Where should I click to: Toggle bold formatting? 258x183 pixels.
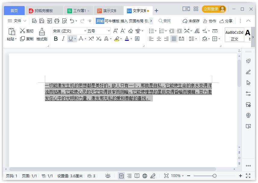[x=56, y=39]
